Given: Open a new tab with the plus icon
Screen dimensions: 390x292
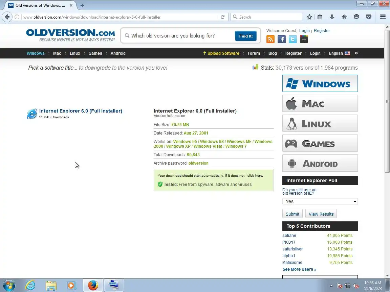Looking at the screenshot, I should tap(82, 5).
